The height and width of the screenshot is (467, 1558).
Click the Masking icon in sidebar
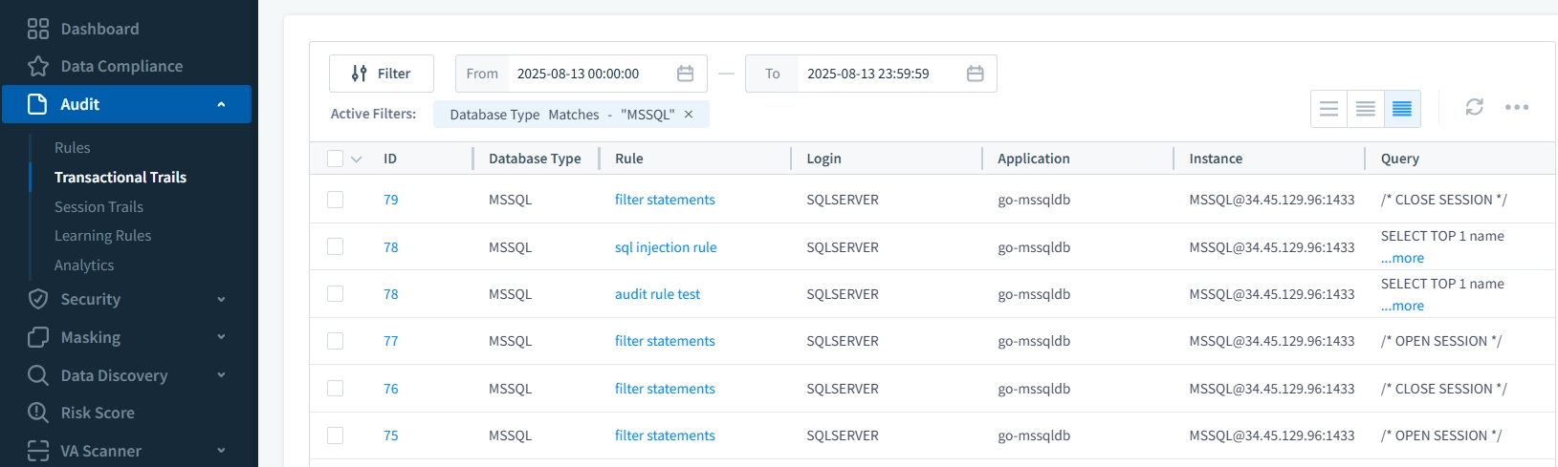coord(37,337)
